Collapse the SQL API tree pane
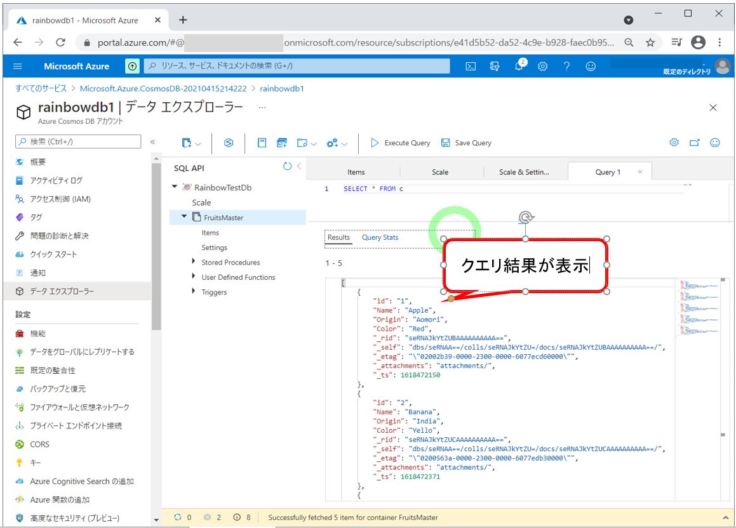Image resolution: width=736 pixels, height=528 pixels. pyautogui.click(x=299, y=166)
